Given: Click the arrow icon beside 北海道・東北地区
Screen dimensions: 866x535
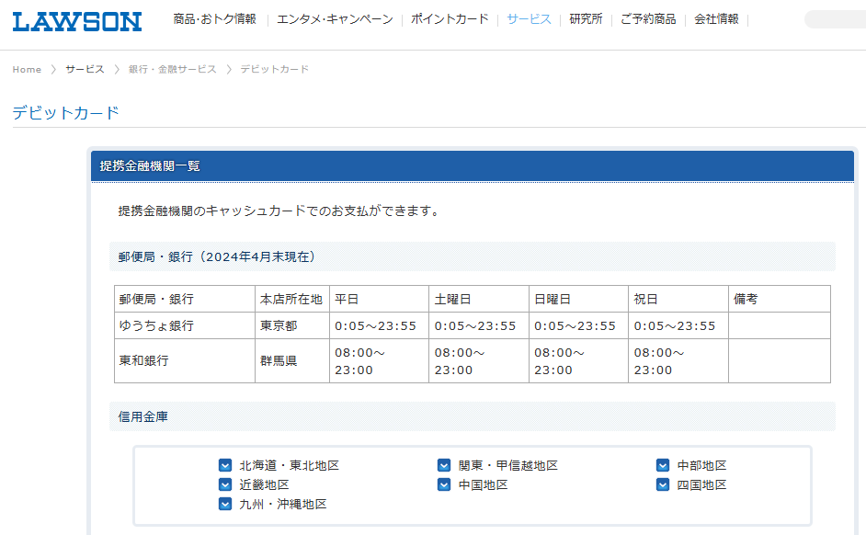Looking at the screenshot, I should pyautogui.click(x=225, y=465).
